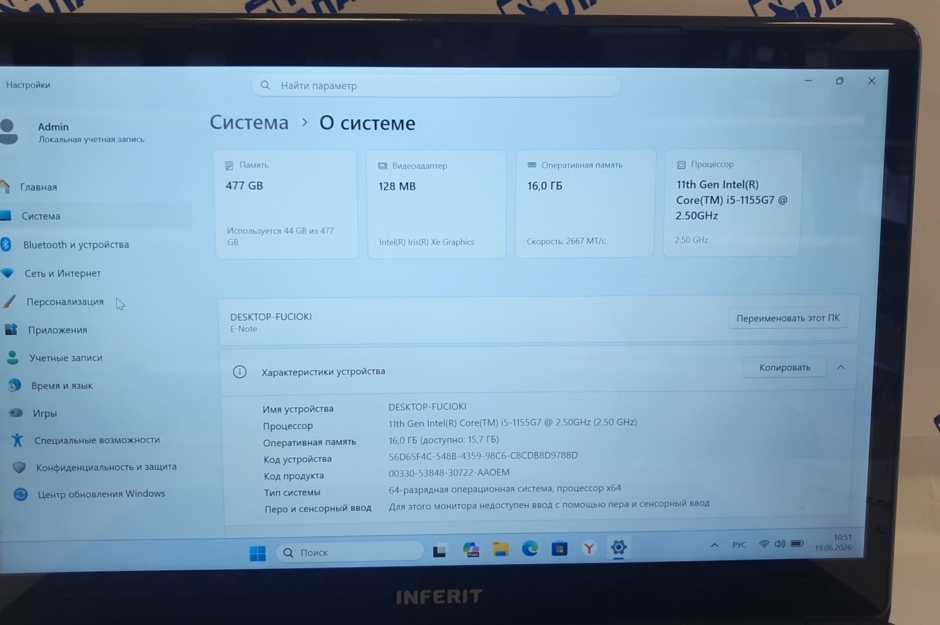Go to Главная in the sidebar

[38, 187]
